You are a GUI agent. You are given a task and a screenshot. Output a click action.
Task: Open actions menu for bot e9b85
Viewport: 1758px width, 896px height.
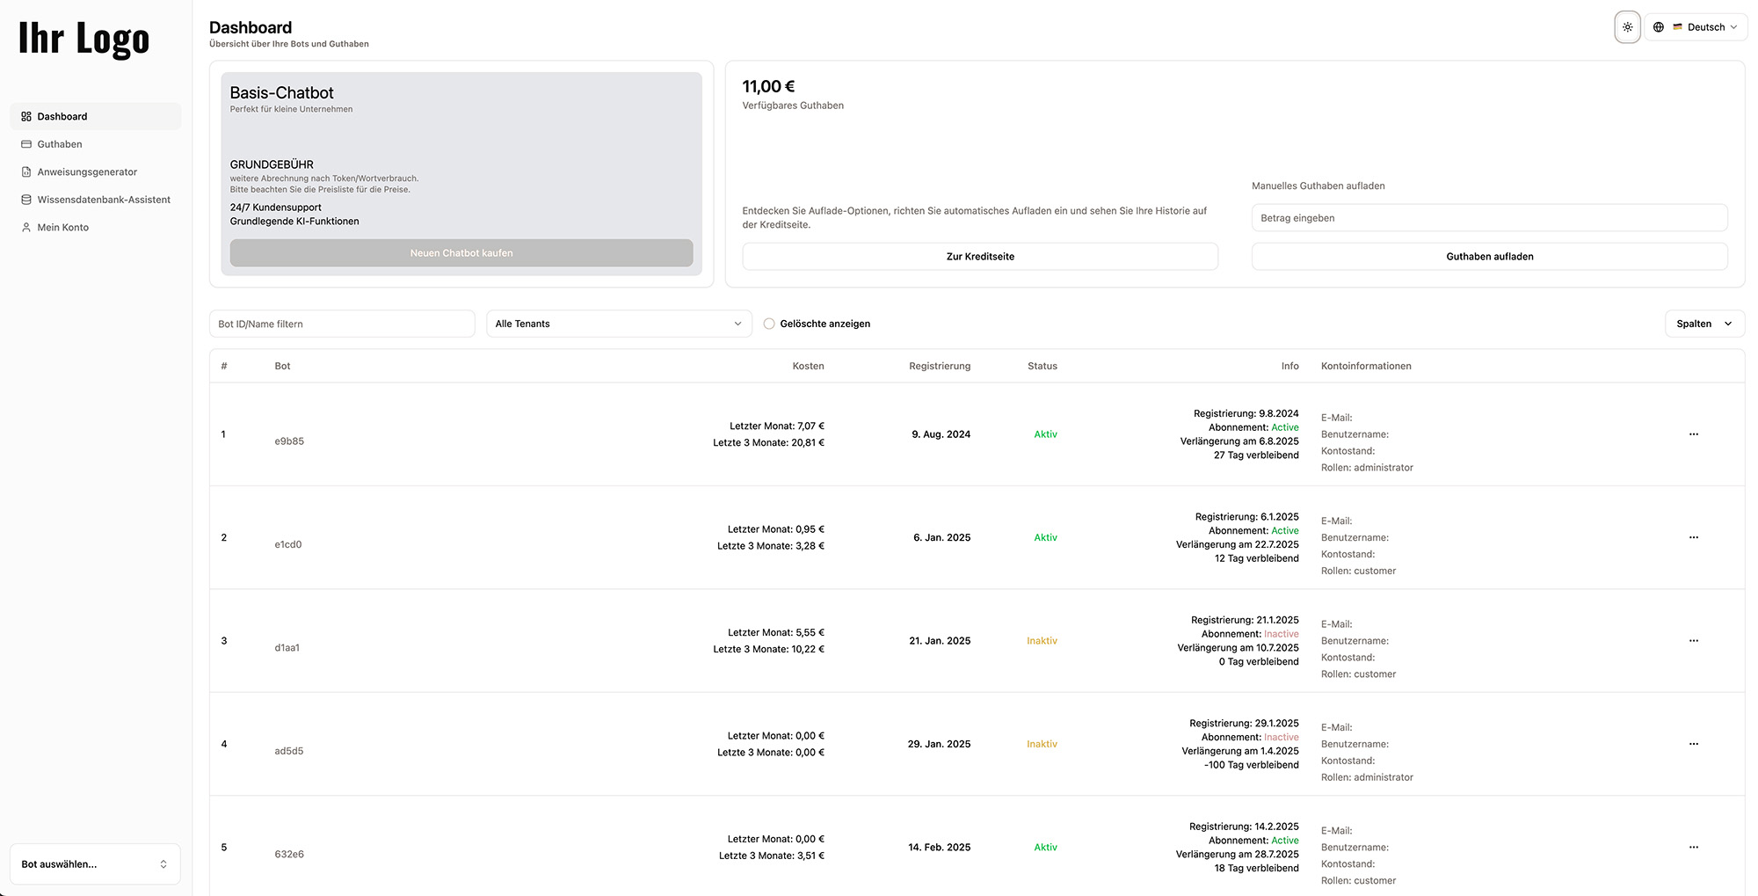click(x=1693, y=434)
